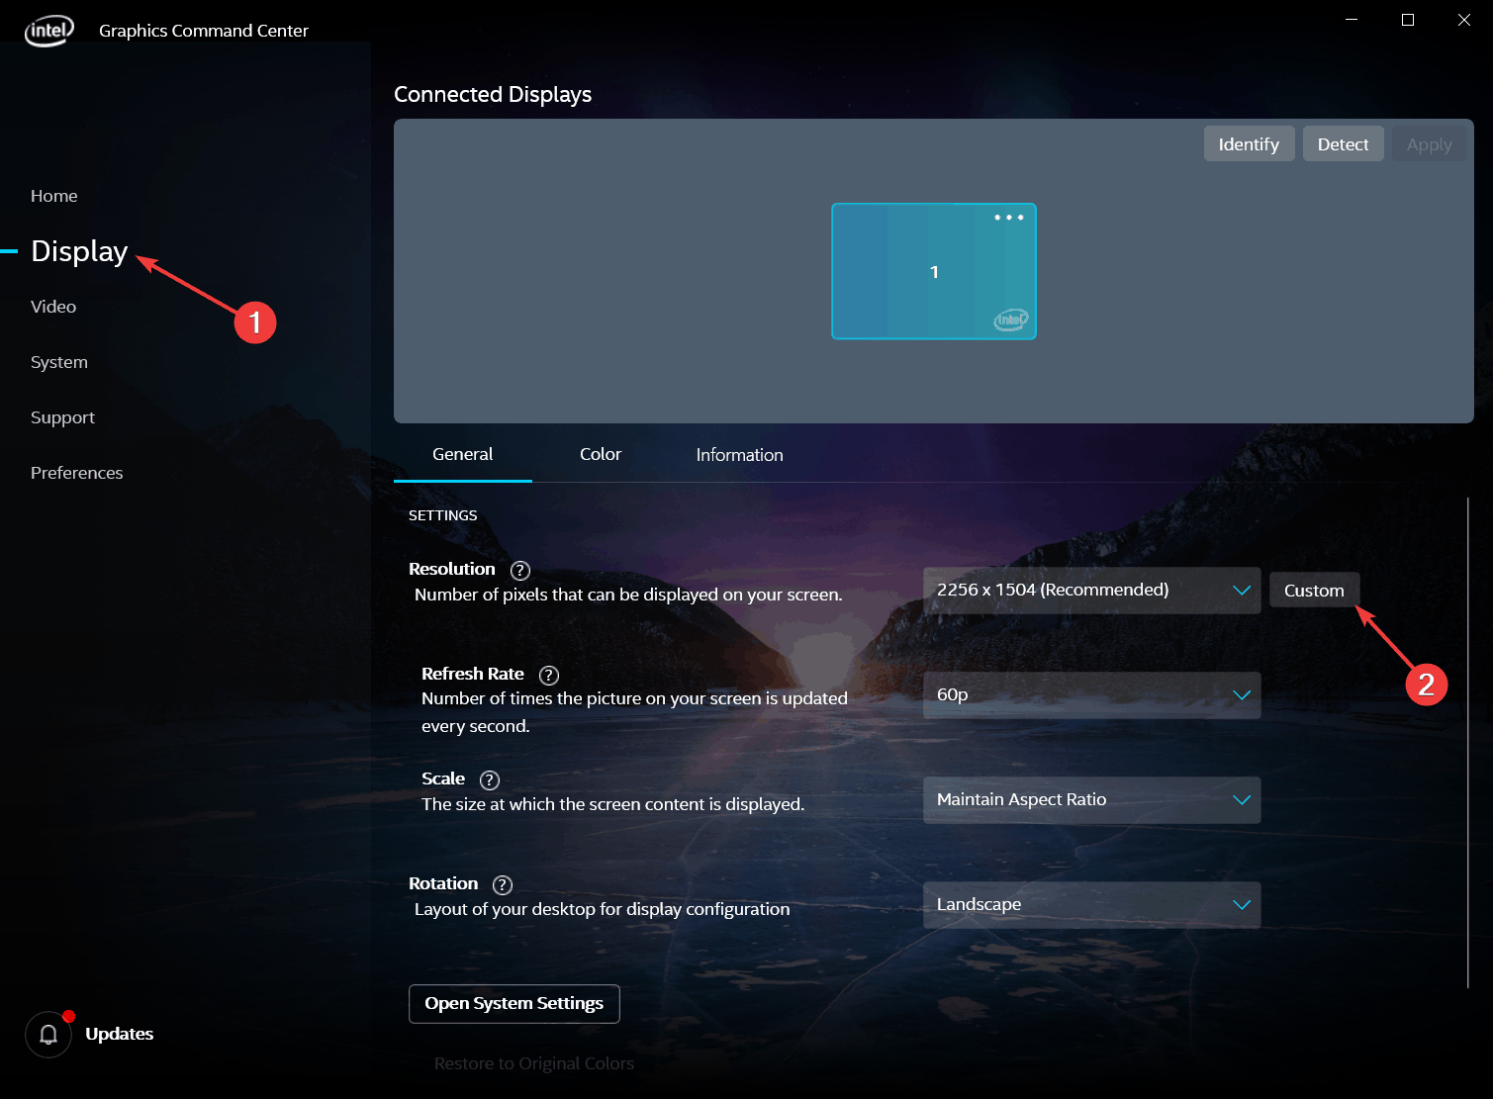Screen dimensions: 1493x1099
Task: Select the display 1 thumbnail
Action: [x=933, y=272]
